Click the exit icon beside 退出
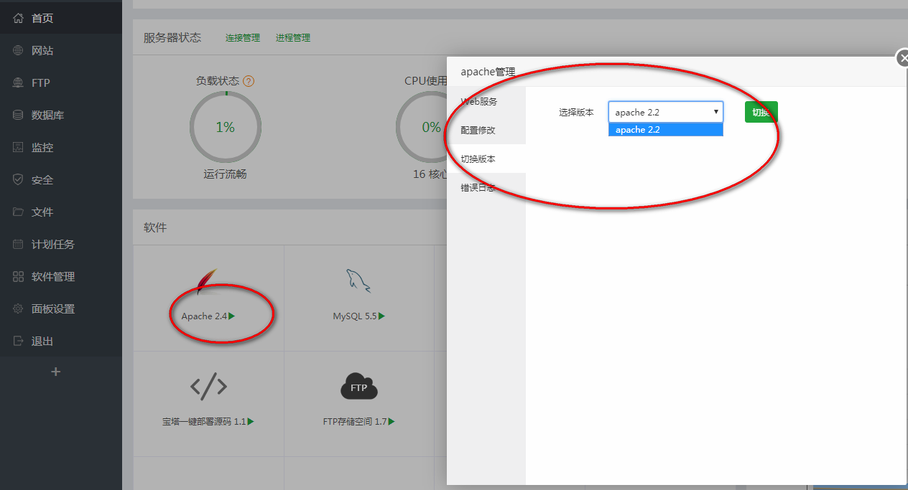Viewport: 908px width, 490px height. pyautogui.click(x=19, y=341)
